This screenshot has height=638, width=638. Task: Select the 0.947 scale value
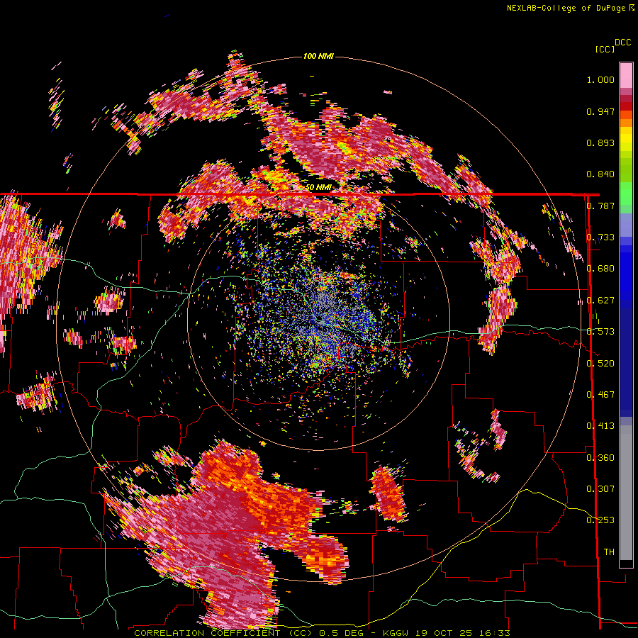tap(600, 111)
